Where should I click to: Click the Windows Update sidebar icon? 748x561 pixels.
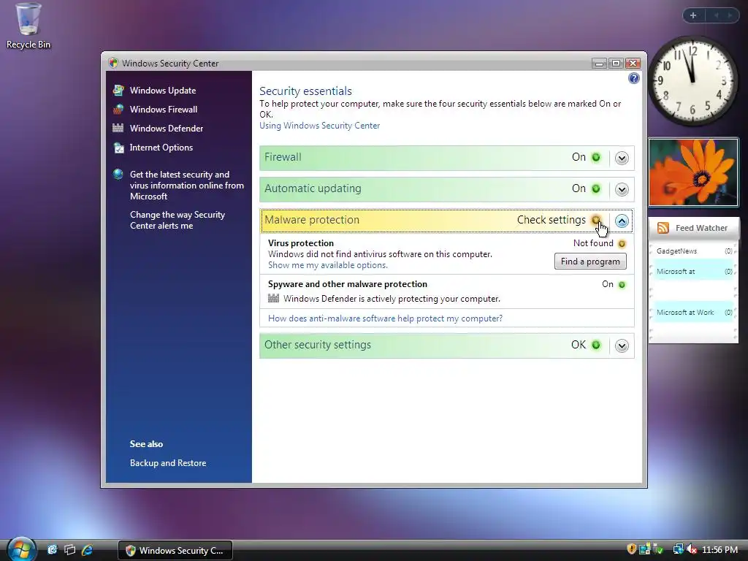[x=118, y=90]
